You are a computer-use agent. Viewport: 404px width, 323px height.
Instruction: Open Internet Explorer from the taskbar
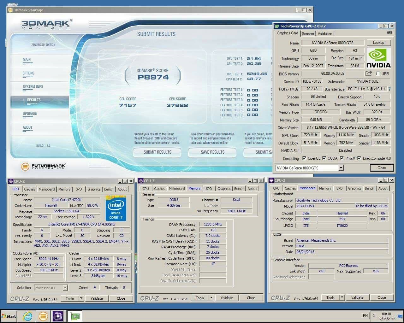[28, 316]
